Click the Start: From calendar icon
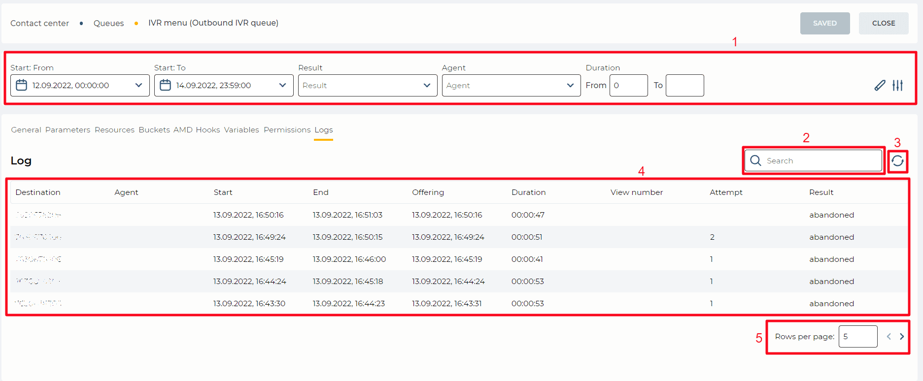923x381 pixels. click(x=22, y=85)
